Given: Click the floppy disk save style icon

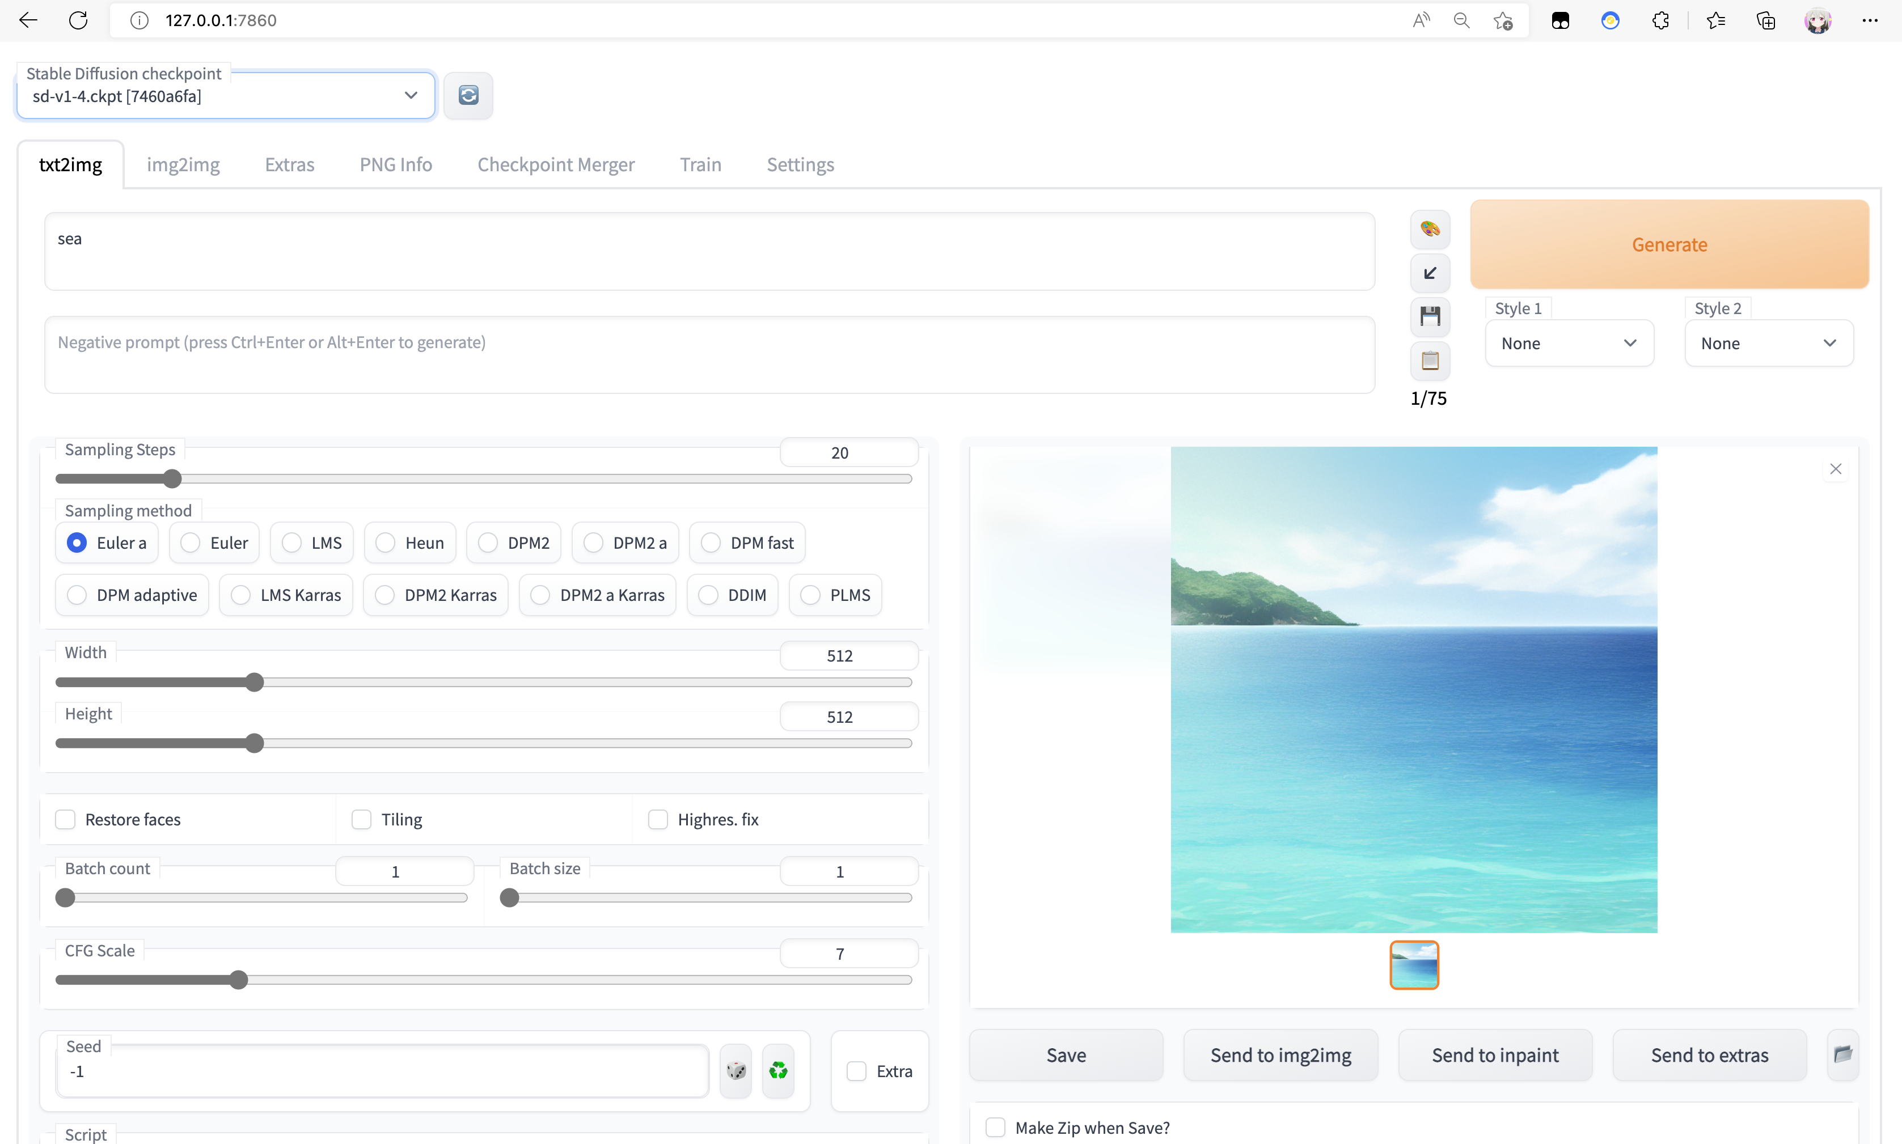Looking at the screenshot, I should (1430, 316).
